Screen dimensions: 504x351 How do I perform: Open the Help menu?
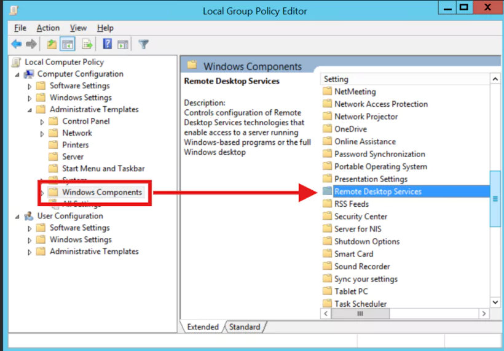click(106, 28)
